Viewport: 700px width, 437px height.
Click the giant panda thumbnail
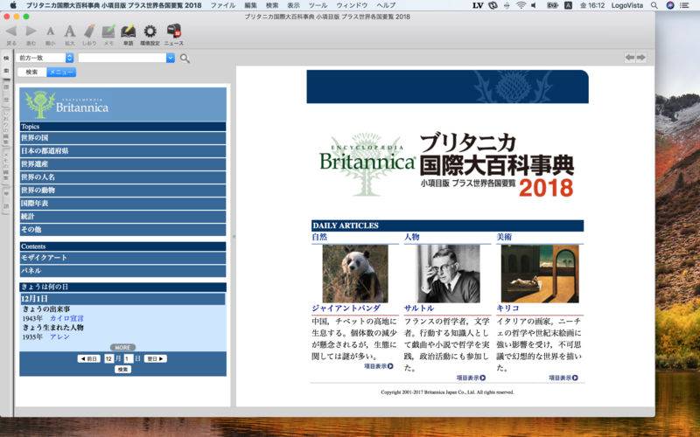click(x=355, y=274)
